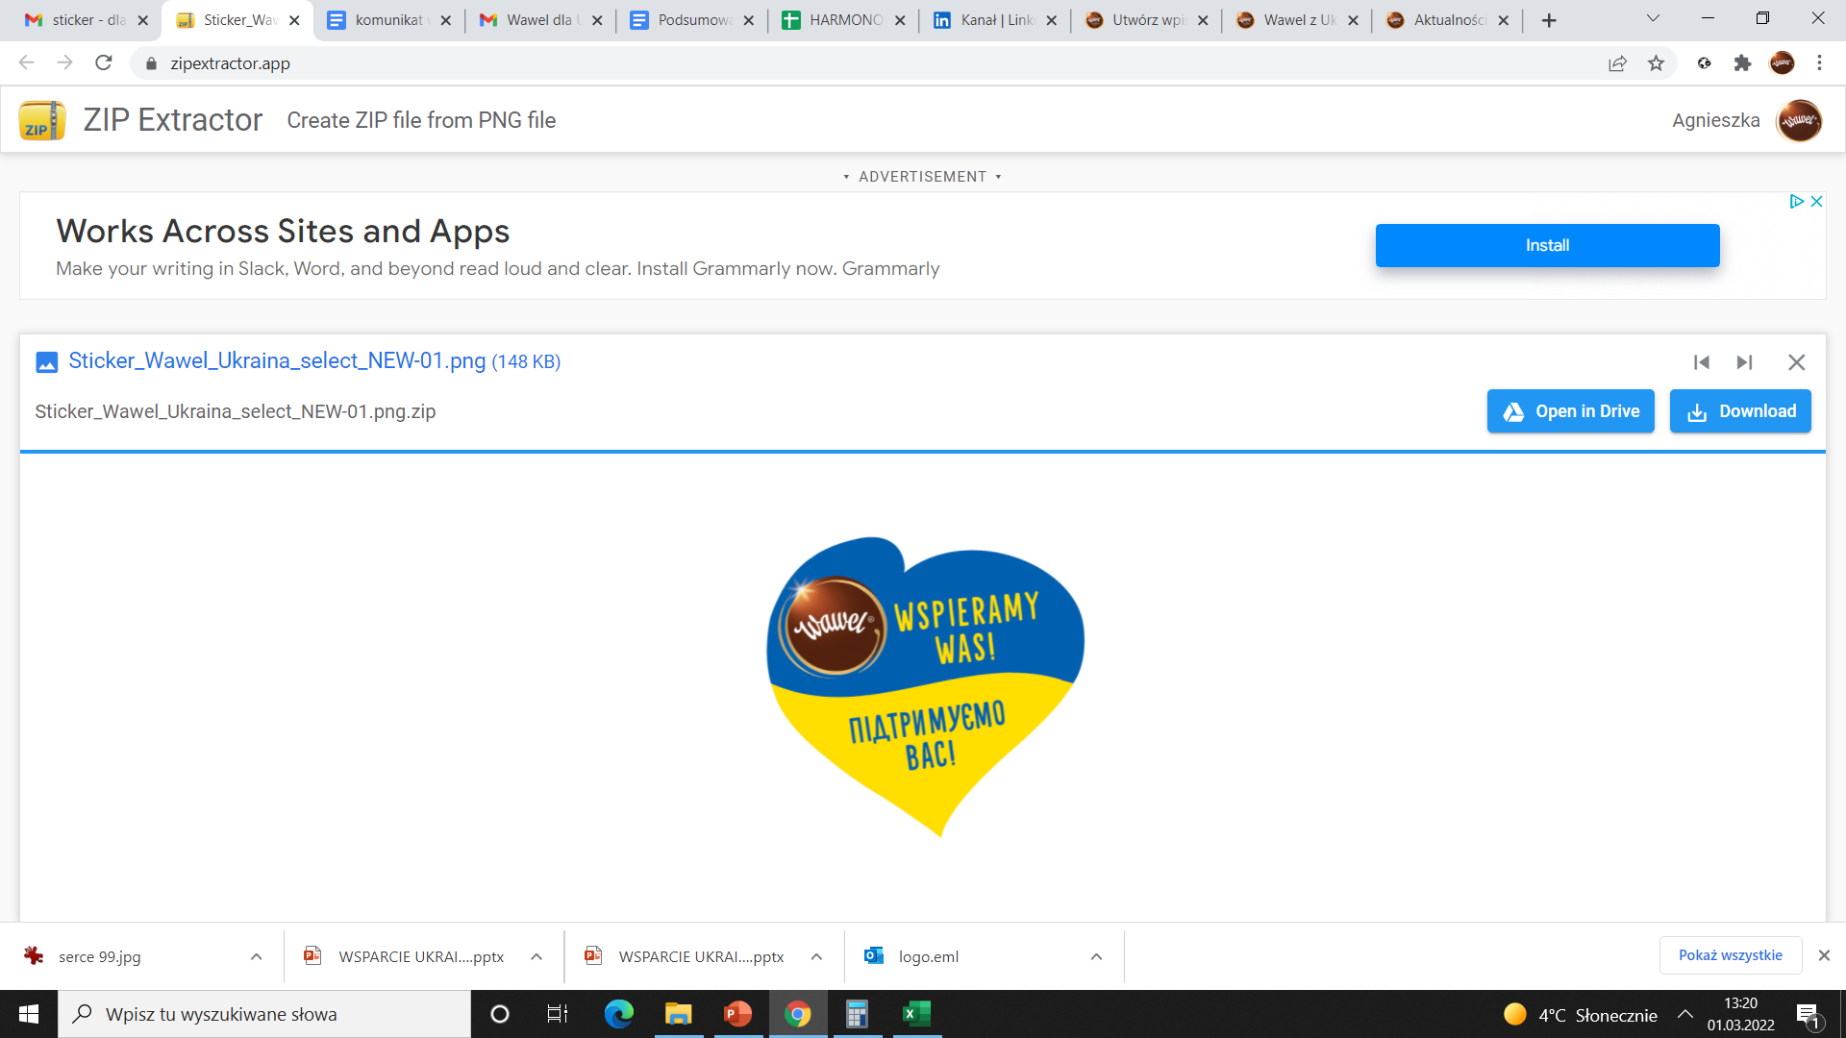Switch to the HARMONO spreadsheet tab
This screenshot has width=1846, height=1038.
pos(843,20)
